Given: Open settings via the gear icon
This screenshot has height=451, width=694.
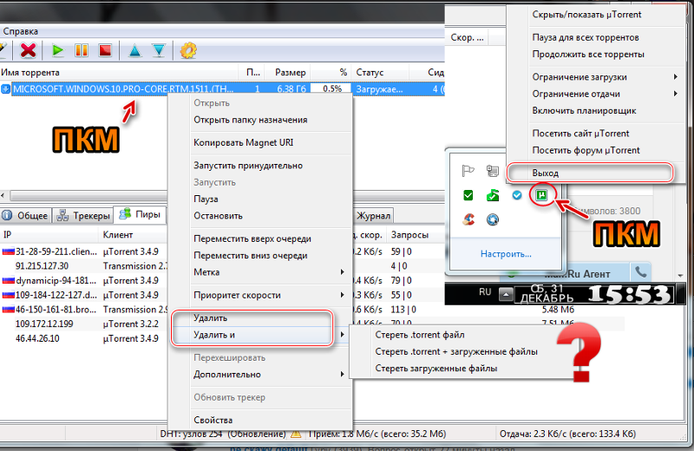Looking at the screenshot, I should coord(188,50).
